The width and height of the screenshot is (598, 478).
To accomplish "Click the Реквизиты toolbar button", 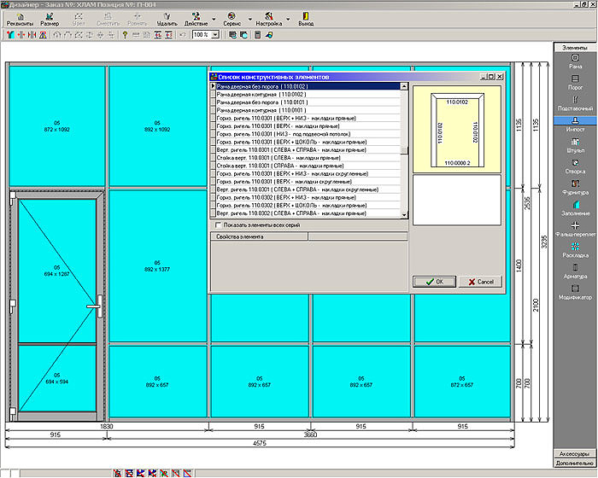I will [x=20, y=20].
